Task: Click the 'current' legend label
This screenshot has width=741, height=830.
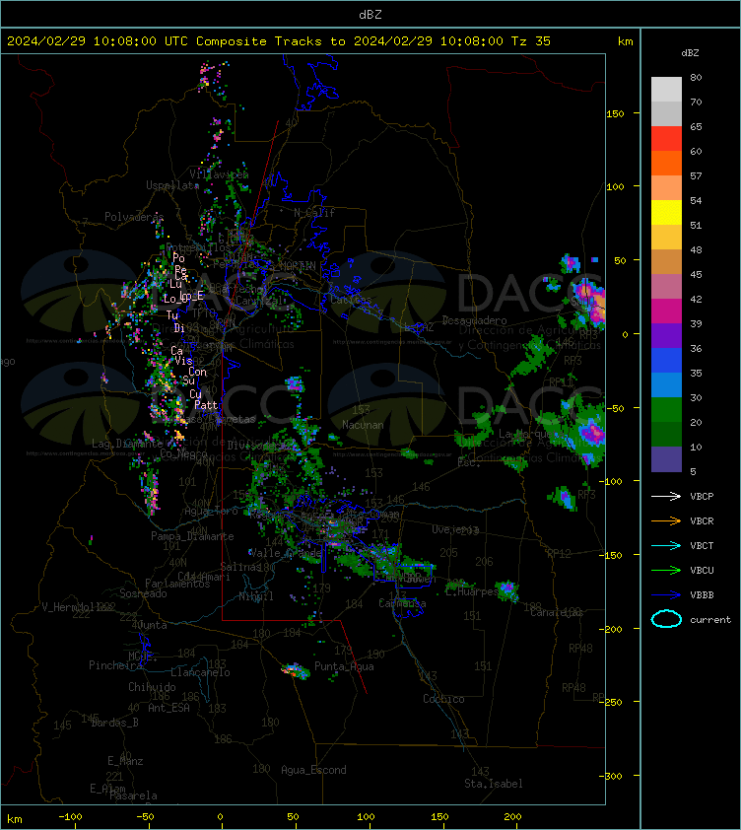Action: point(710,619)
